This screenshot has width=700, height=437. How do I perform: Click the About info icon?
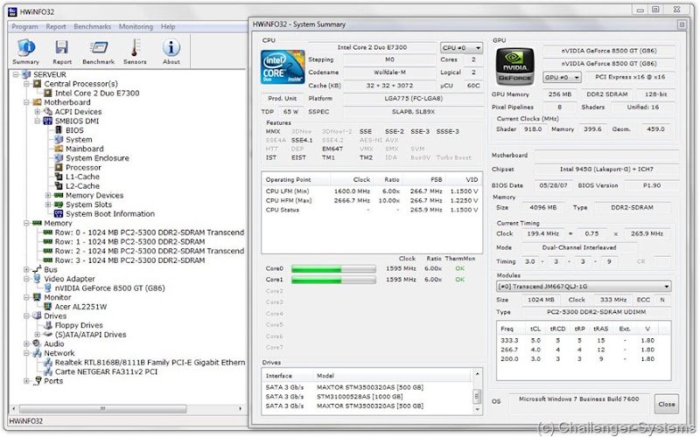pyautogui.click(x=171, y=52)
